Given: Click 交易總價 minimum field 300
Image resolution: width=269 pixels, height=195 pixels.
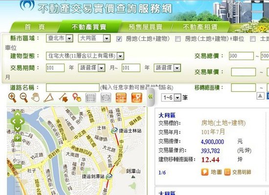Looking at the screenshot, I should [241, 56].
